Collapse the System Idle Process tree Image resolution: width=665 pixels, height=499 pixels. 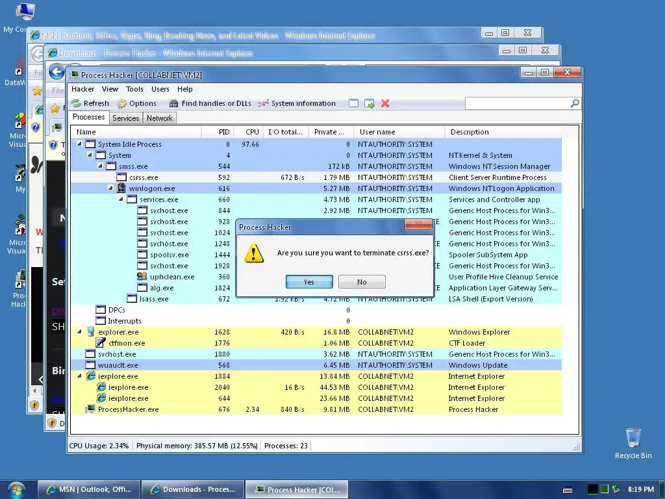pos(79,144)
